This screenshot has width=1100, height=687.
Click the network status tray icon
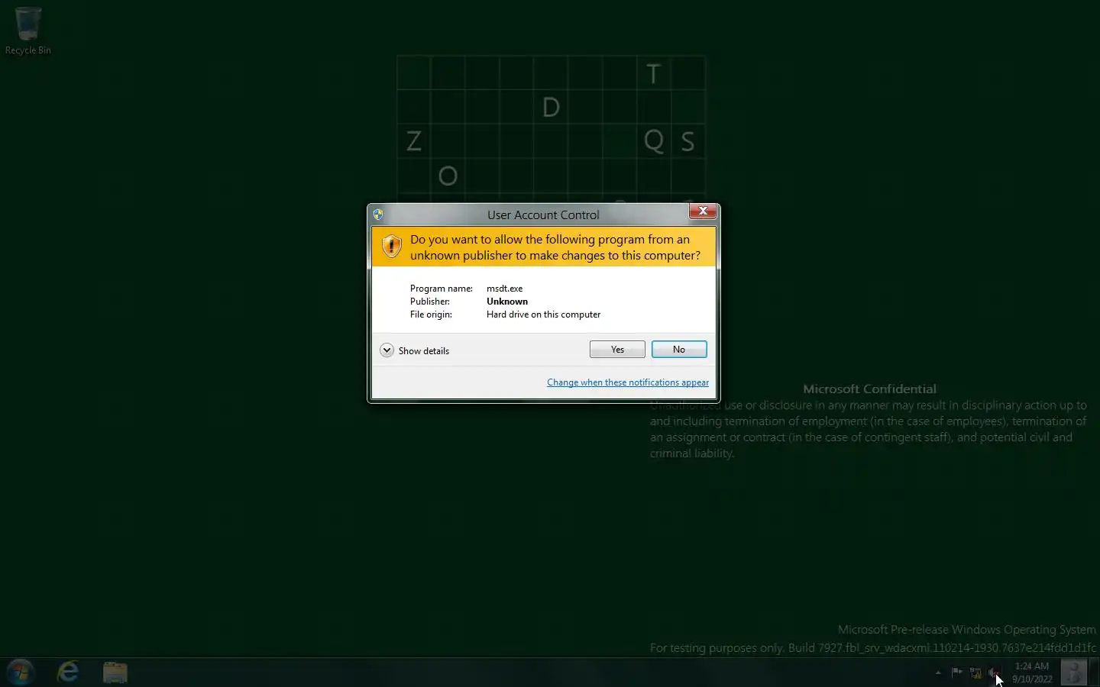(x=975, y=672)
